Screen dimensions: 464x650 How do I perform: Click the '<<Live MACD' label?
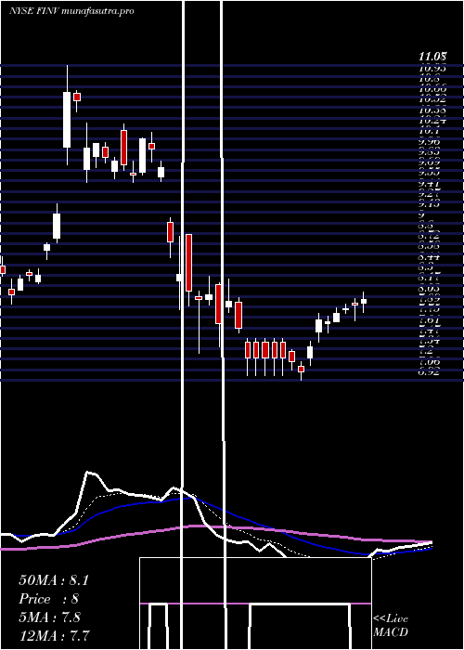391,625
